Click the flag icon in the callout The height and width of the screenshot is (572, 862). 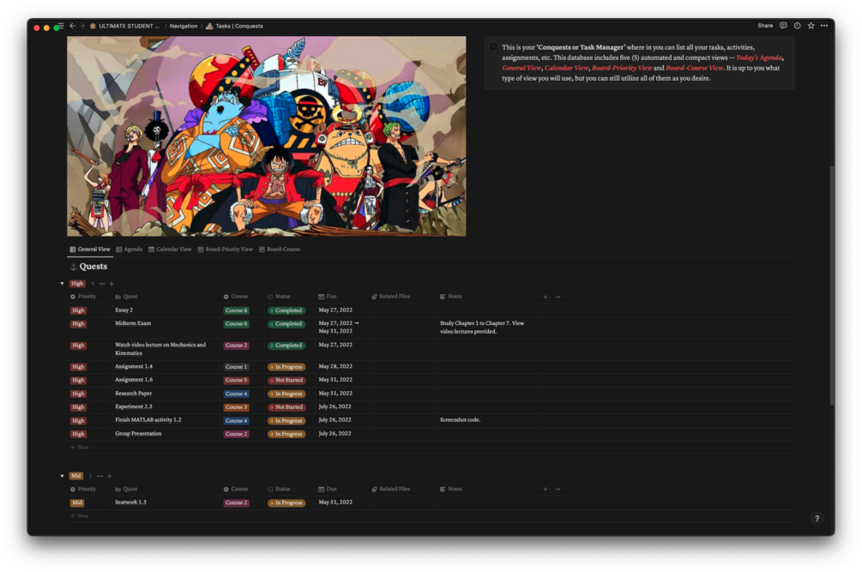(x=493, y=48)
